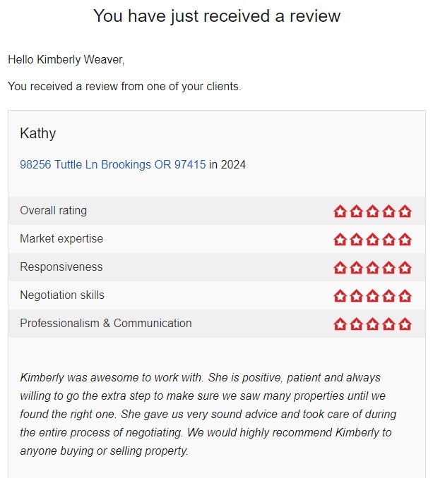Click the Responsiveness row label
Viewport: 433px width, 478px height.
coord(61,267)
